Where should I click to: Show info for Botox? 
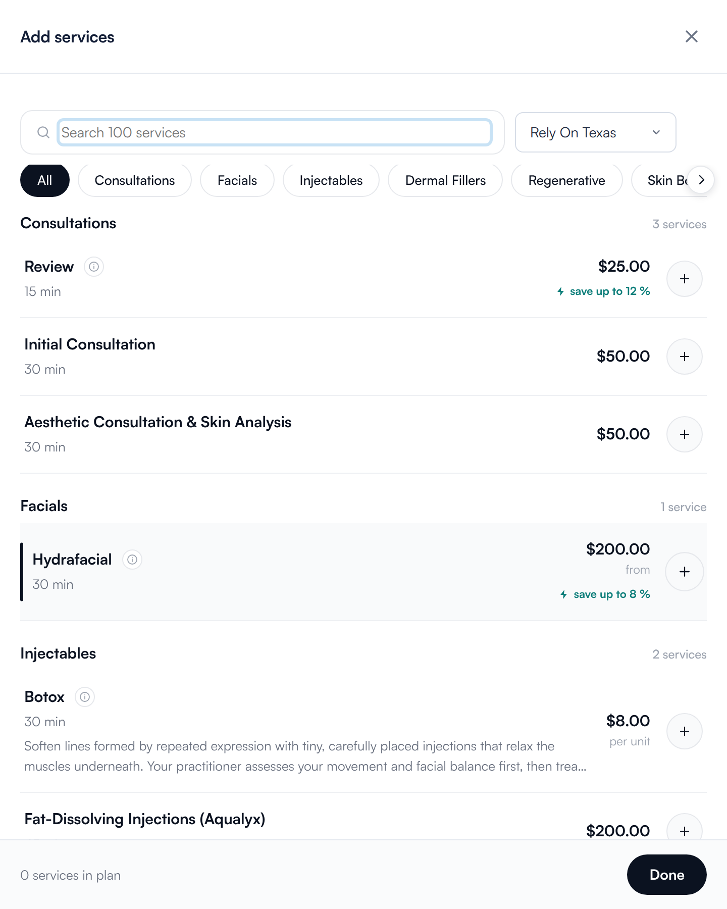click(x=85, y=697)
